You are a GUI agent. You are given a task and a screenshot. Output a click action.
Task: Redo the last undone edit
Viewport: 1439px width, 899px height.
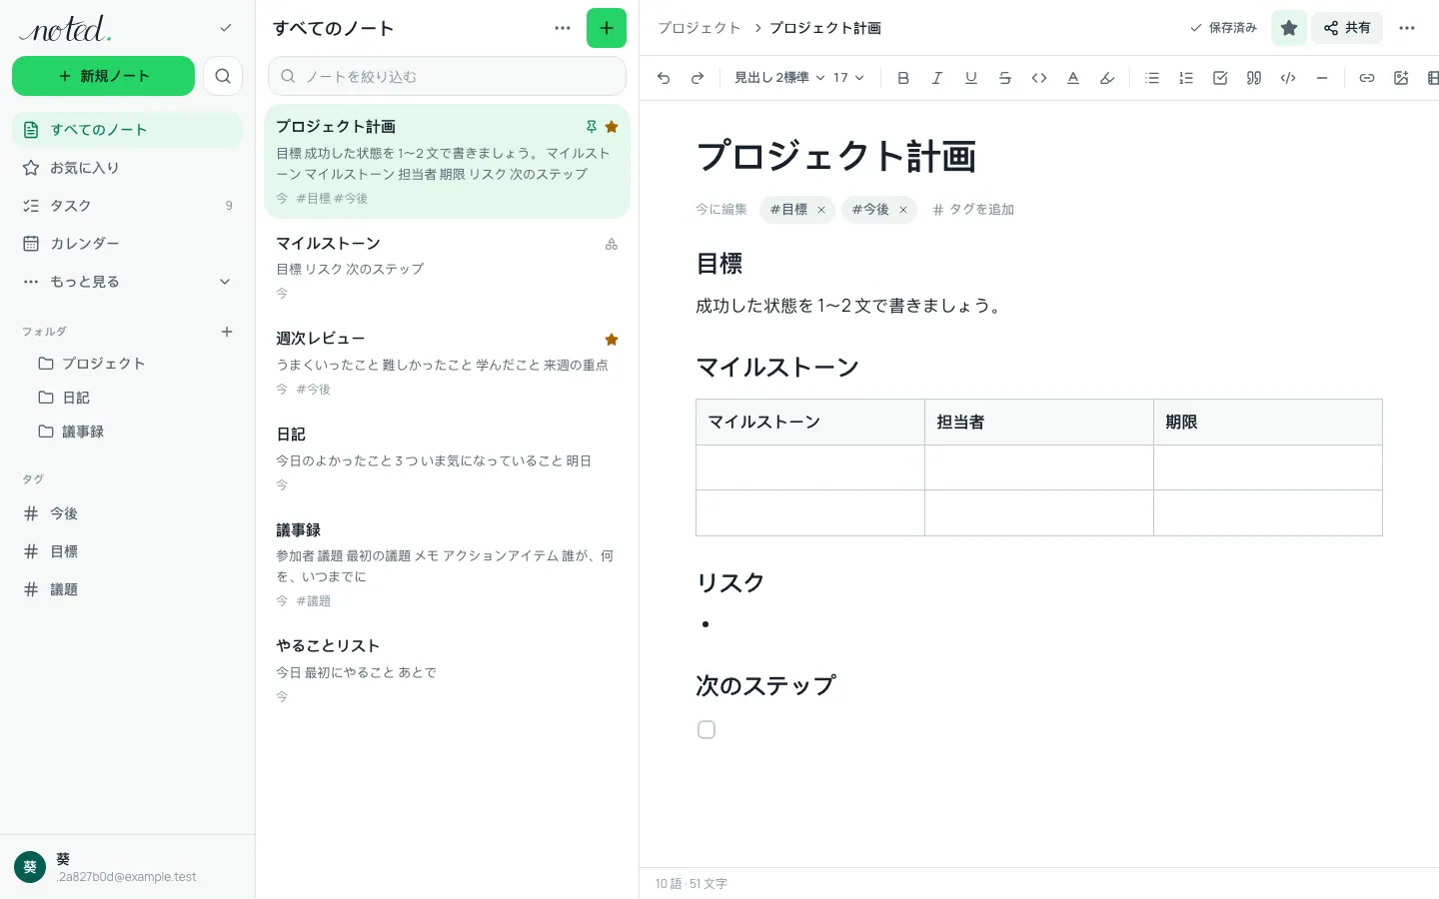click(698, 78)
